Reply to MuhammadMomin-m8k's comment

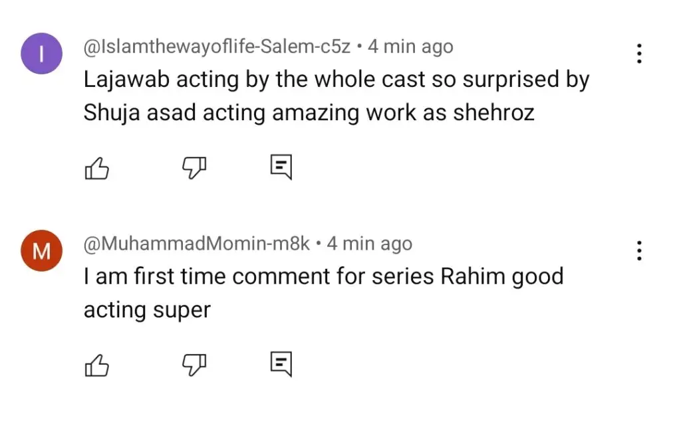(x=281, y=364)
